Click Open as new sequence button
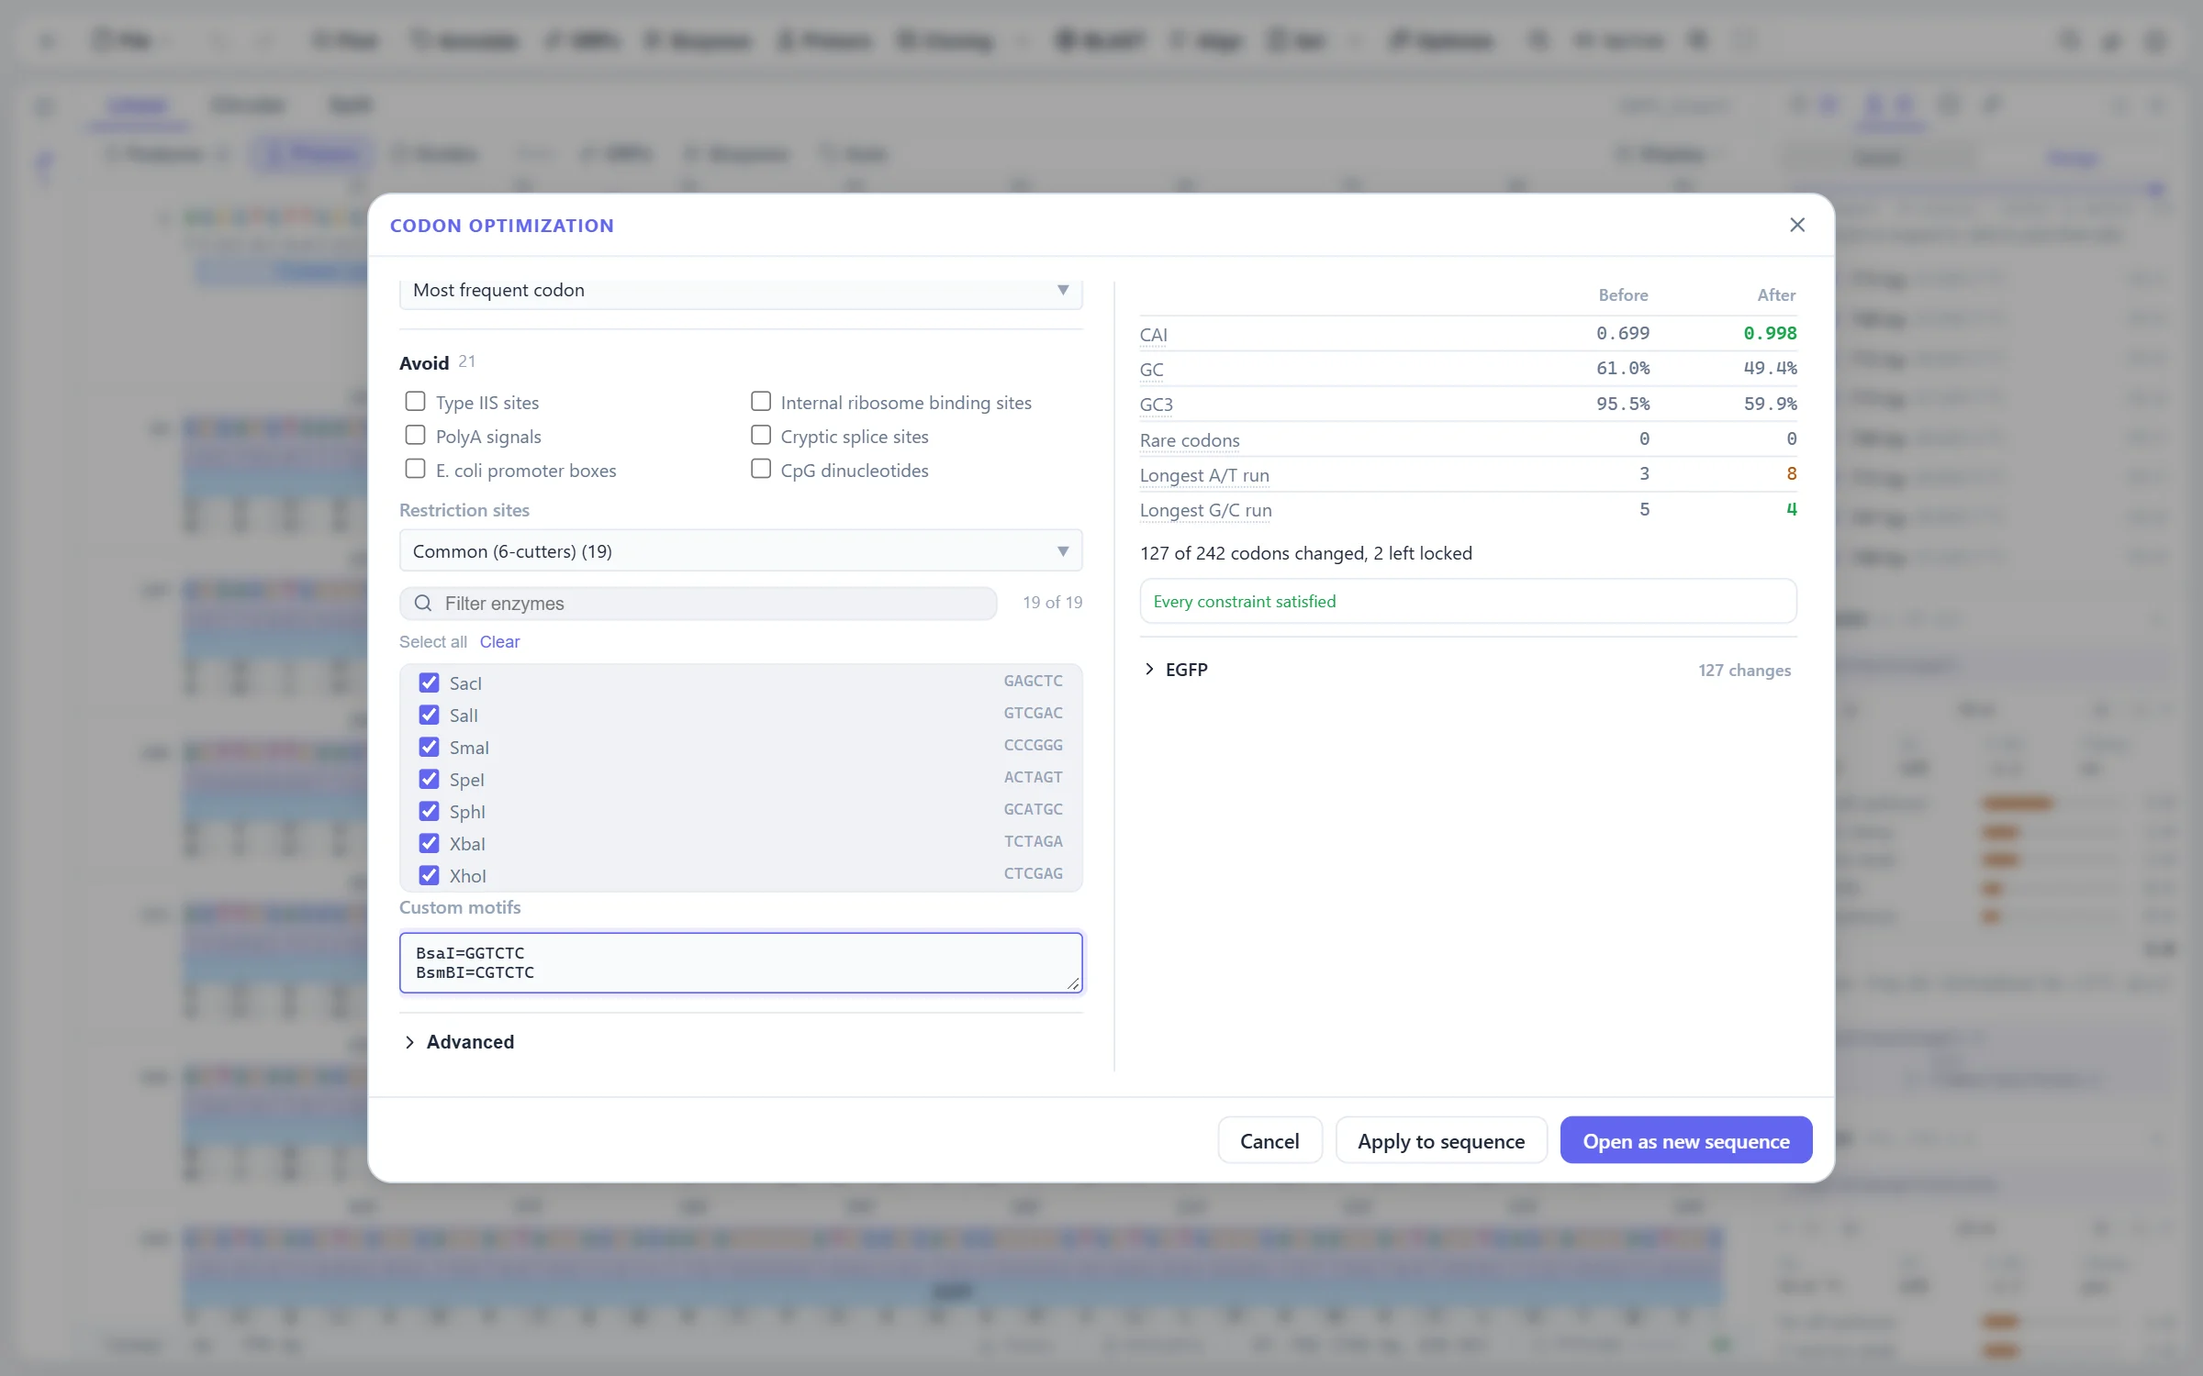The height and width of the screenshot is (1376, 2203). click(1686, 1140)
